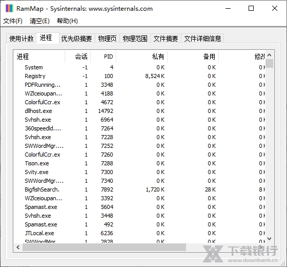Close the RamMap window
287x267 pixels.
tap(275, 8)
